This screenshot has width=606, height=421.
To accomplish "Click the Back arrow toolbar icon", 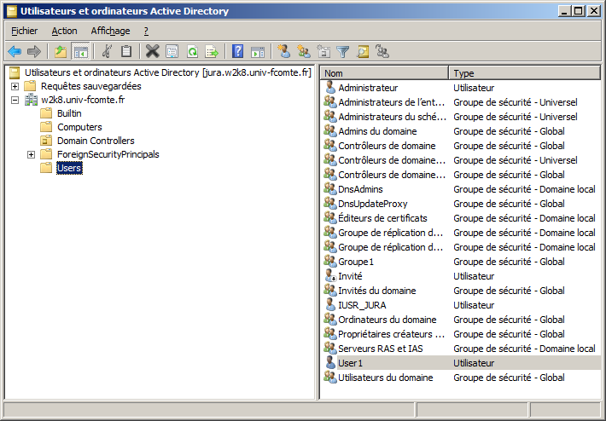I will [15, 52].
